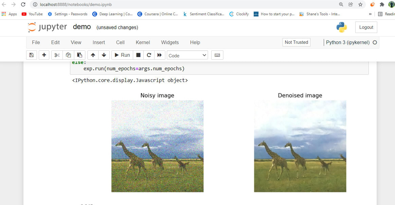The height and width of the screenshot is (205, 395).
Task: Open the YouTube bookmark
Action: click(32, 14)
